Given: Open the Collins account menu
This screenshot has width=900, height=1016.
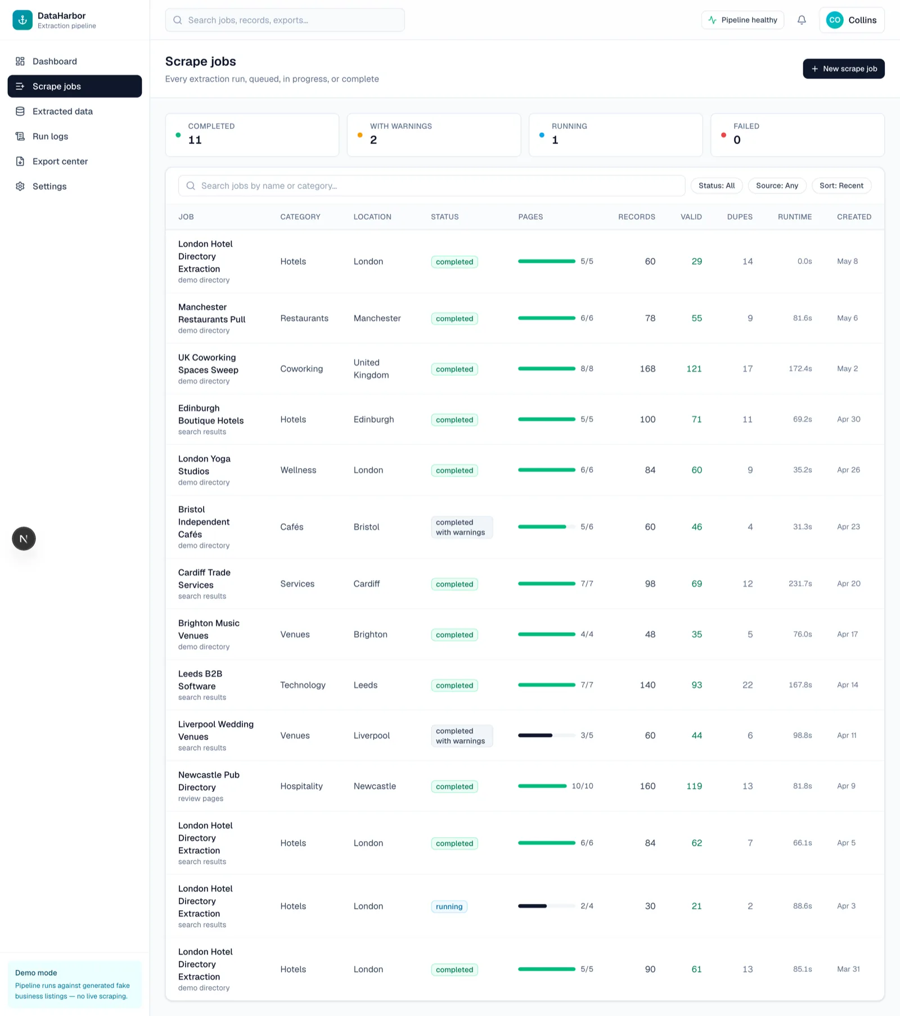Looking at the screenshot, I should click(x=852, y=20).
